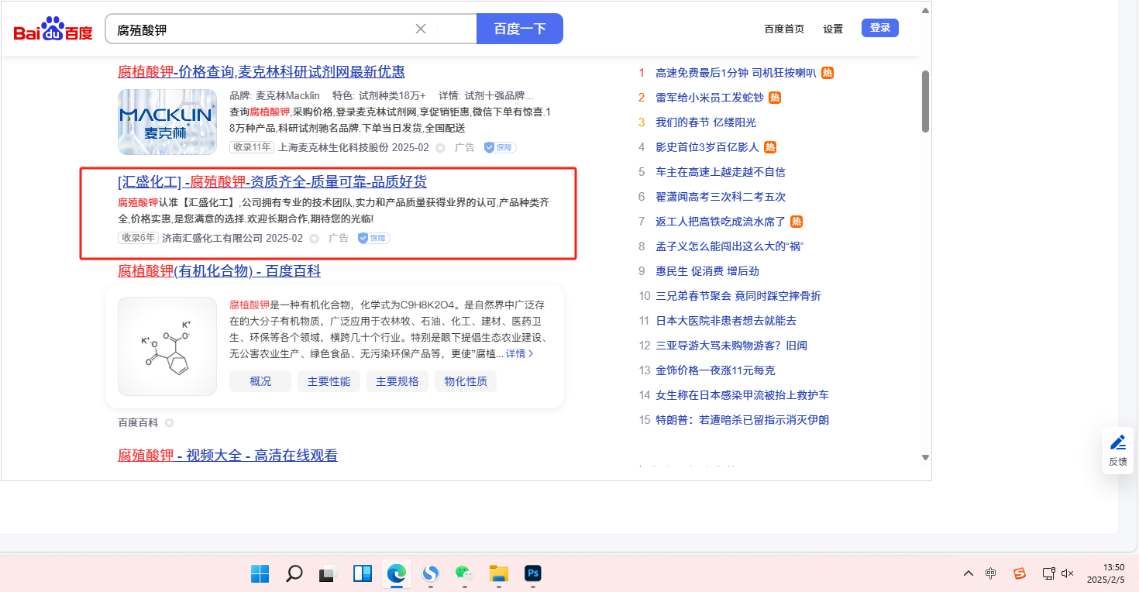Open WeChat from the taskbar
Image resolution: width=1139 pixels, height=592 pixels.
click(463, 573)
